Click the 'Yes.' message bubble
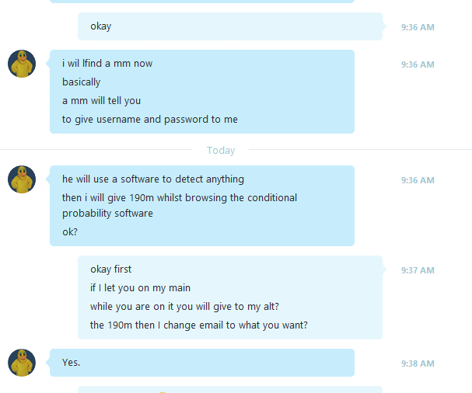This screenshot has width=472, height=393. coord(202,363)
